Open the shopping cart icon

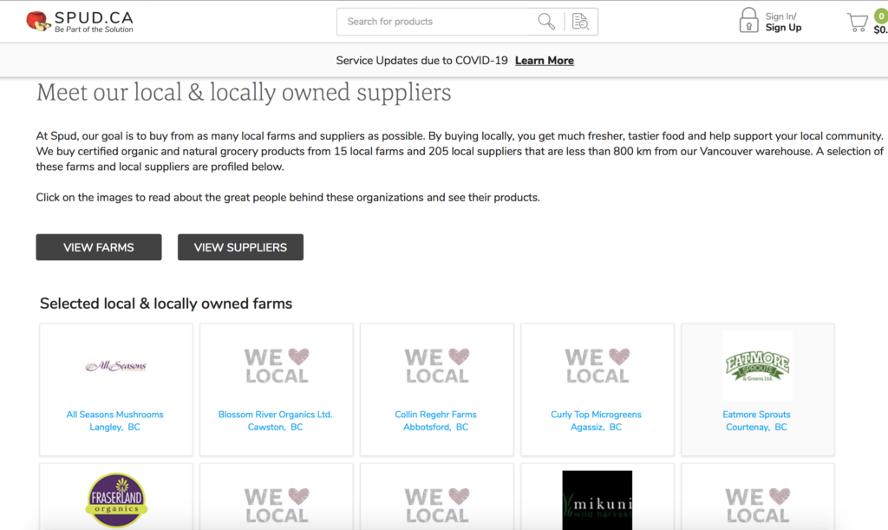tap(857, 23)
